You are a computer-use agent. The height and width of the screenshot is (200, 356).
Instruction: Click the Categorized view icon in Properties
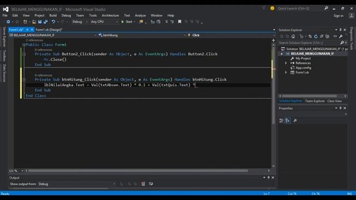pyautogui.click(x=281, y=121)
